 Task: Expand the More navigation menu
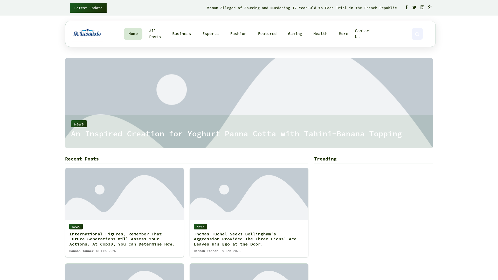pos(343,34)
